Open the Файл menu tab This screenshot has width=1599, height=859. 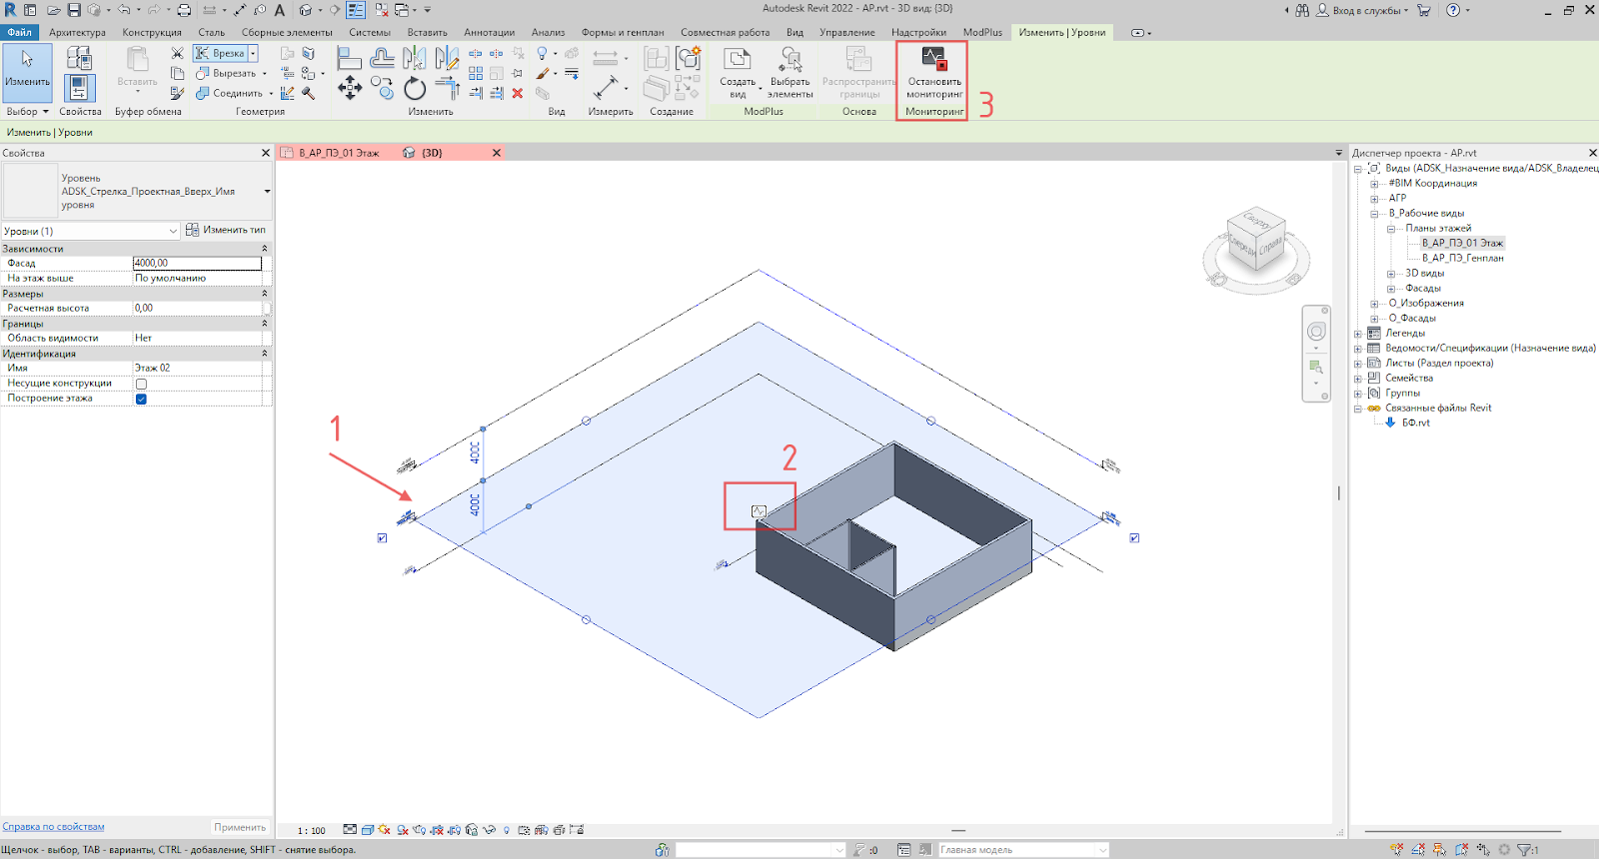(x=19, y=32)
